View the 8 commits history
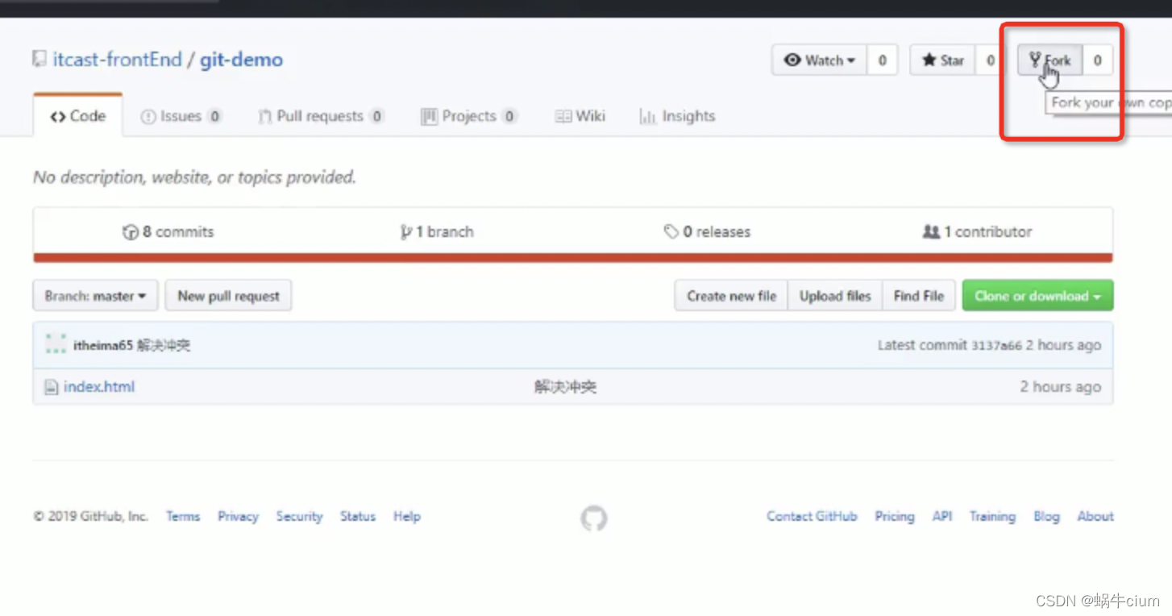 tap(168, 232)
